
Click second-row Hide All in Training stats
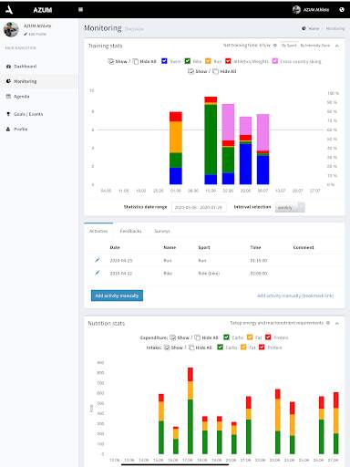pos(224,71)
